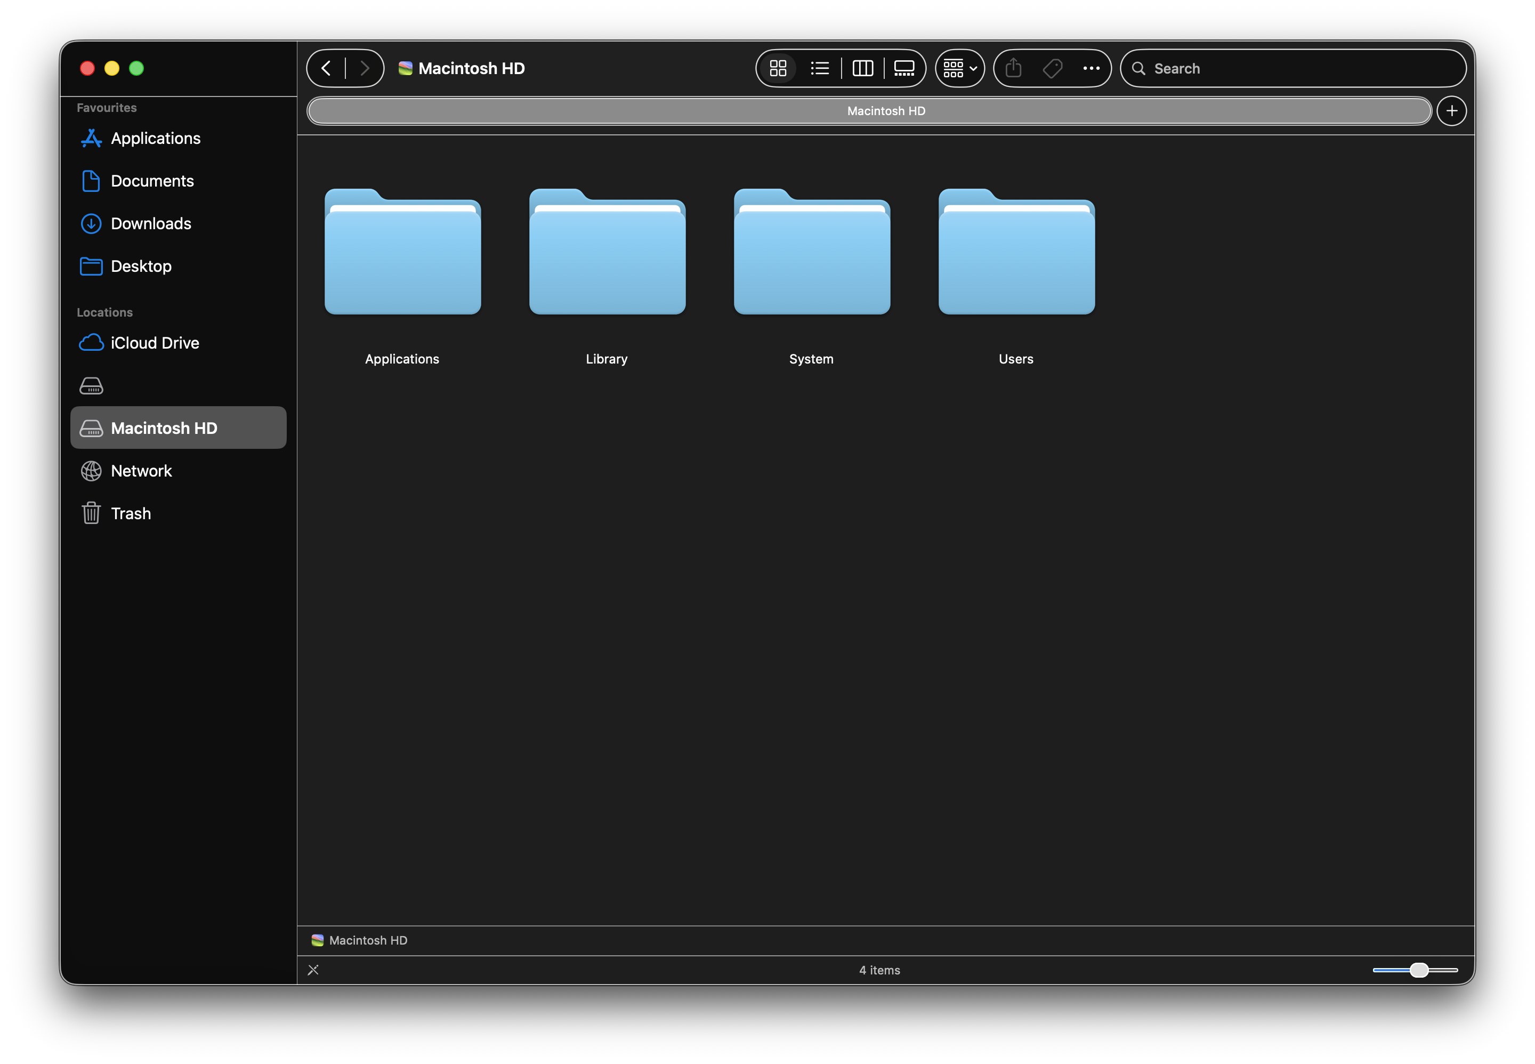Open Documents in the sidebar
Screen dimensions: 1535x1064
(x=178, y=181)
